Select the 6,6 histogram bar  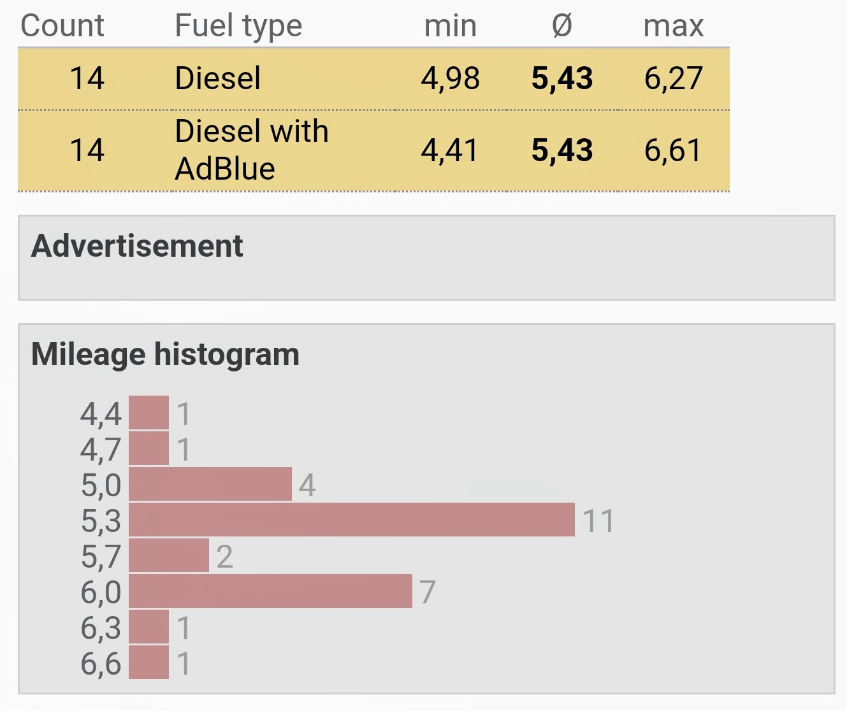[x=148, y=662]
